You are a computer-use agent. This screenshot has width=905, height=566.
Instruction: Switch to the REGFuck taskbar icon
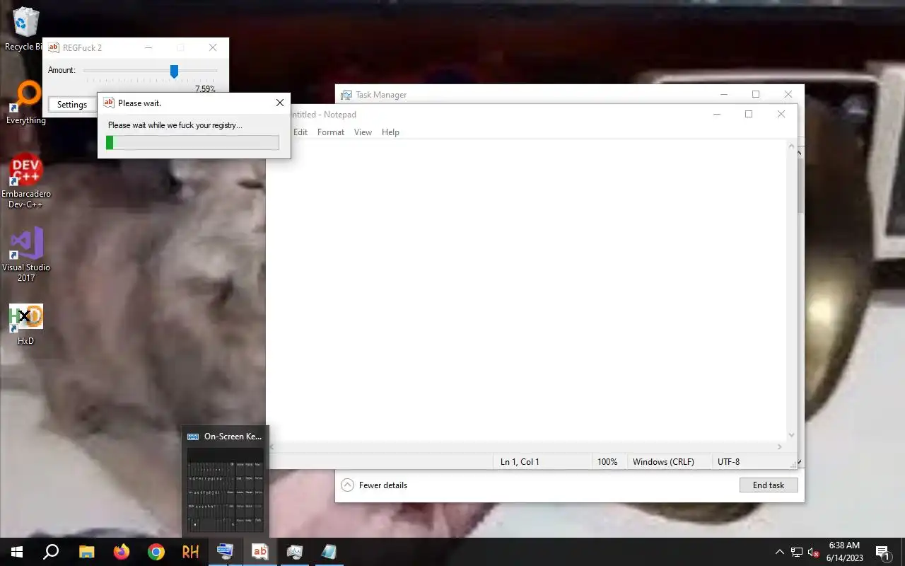click(x=260, y=552)
